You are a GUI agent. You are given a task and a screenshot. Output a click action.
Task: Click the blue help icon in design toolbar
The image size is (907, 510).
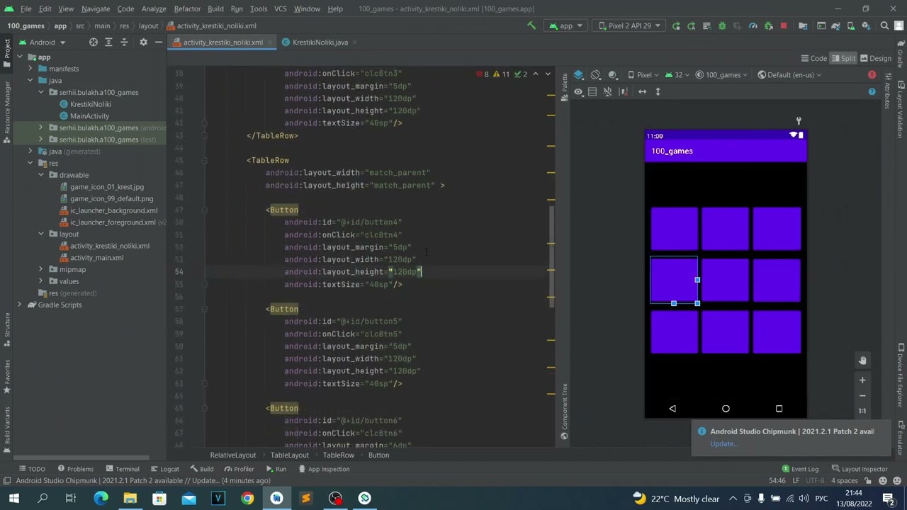[x=872, y=91]
